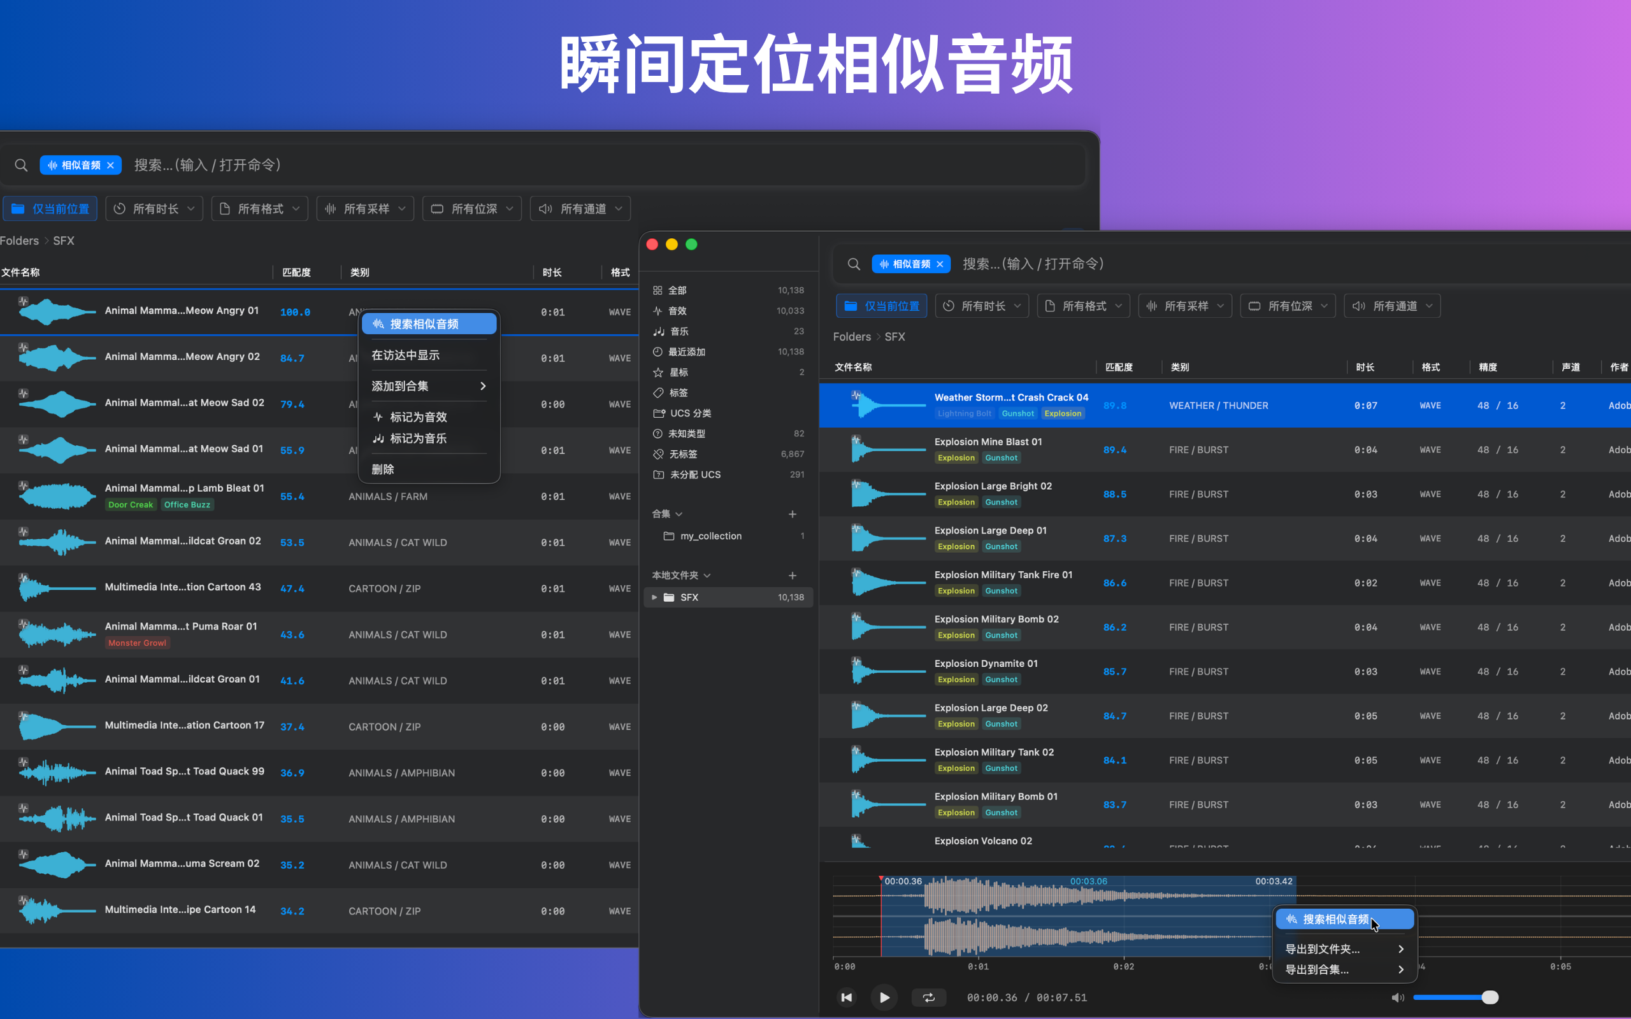Sort by 时长 column in right window
This screenshot has width=1631, height=1019.
tap(1365, 367)
